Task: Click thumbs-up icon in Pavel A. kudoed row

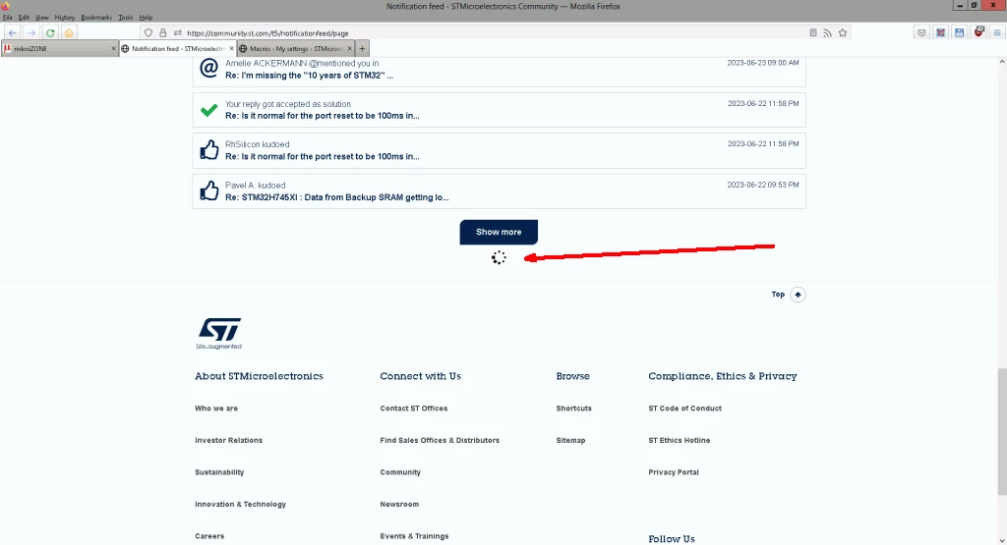Action: click(208, 191)
